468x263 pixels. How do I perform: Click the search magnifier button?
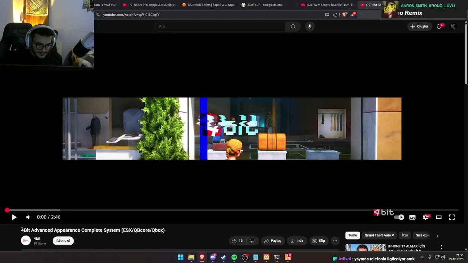(293, 26)
